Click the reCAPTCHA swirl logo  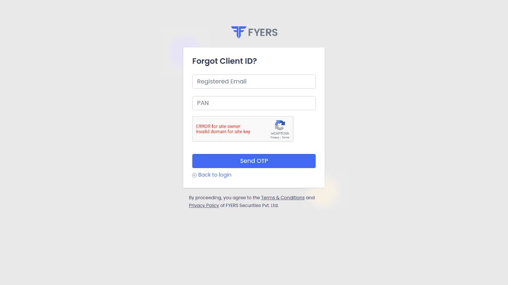click(280, 125)
